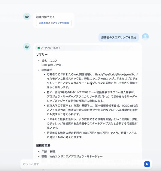Click the bot avatar beside ワークフロー処理 response
The height and width of the screenshot is (171, 161).
coord(27,47)
